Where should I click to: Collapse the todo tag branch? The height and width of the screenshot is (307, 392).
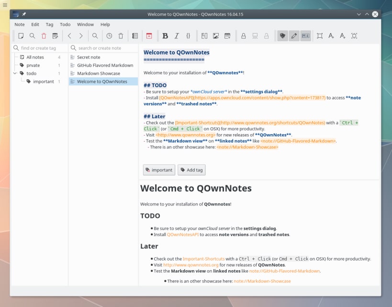coord(15,73)
